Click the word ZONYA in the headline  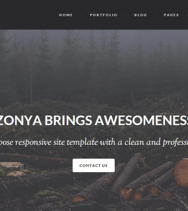pyautogui.click(x=20, y=121)
